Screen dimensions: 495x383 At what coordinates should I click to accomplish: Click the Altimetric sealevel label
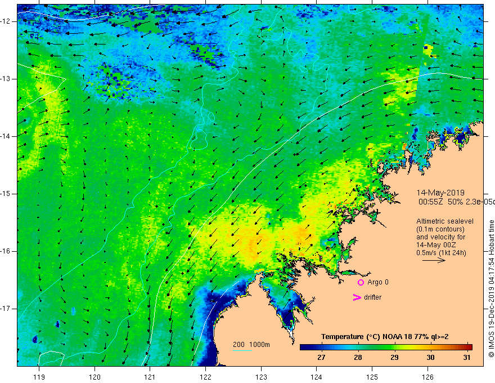(445, 221)
